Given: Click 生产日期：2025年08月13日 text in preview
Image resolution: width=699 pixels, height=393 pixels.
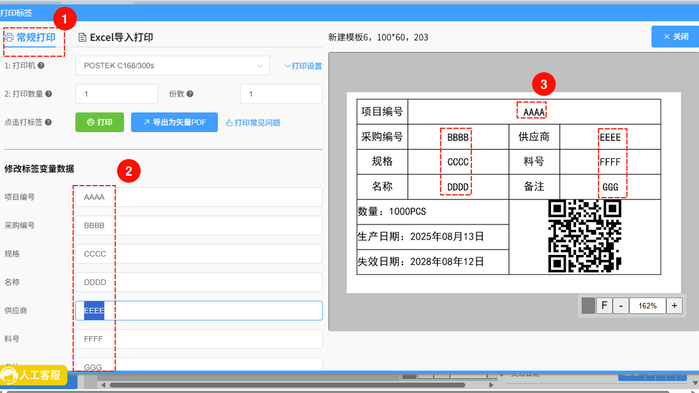Looking at the screenshot, I should [421, 237].
